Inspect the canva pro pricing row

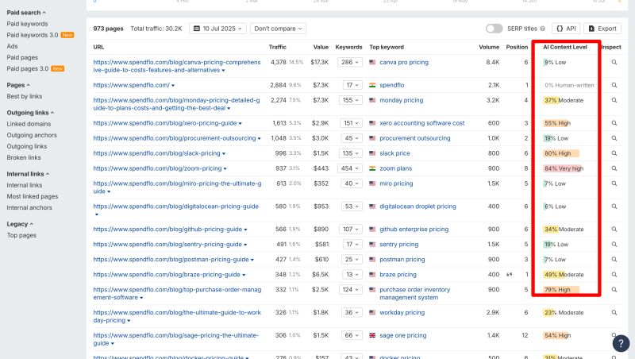point(614,63)
